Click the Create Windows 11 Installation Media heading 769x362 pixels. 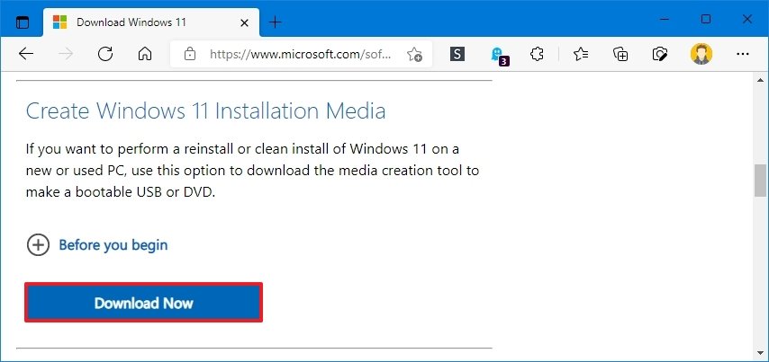coord(205,111)
